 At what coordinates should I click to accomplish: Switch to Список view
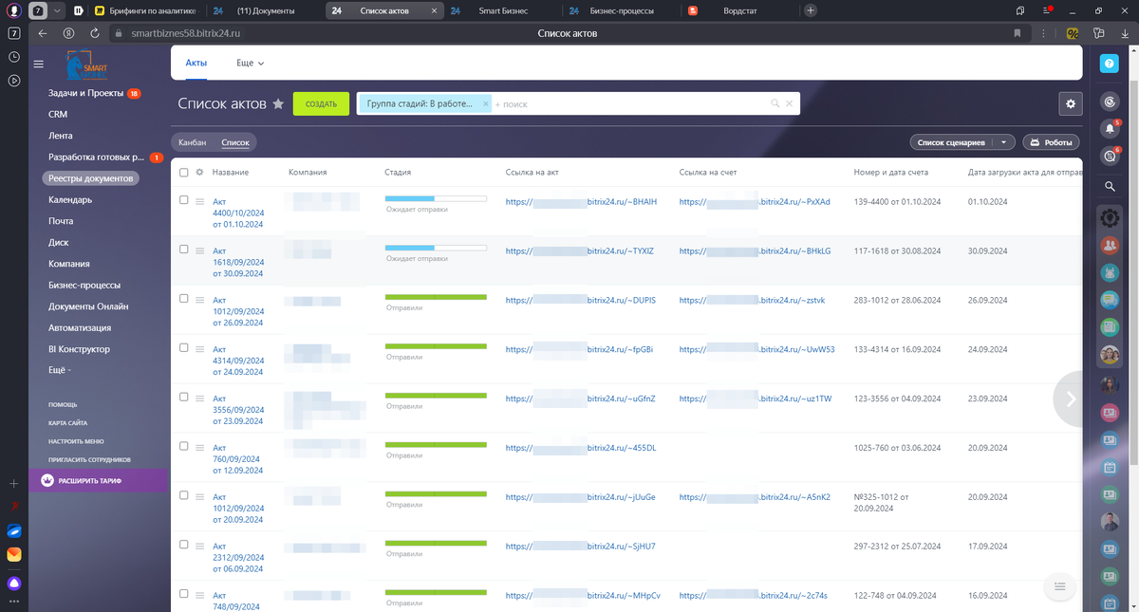pyautogui.click(x=235, y=142)
